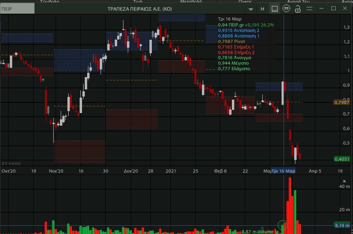Click the '0,6658 Στήριξη 2' legend entry
353x234 pixels.
pos(236,52)
